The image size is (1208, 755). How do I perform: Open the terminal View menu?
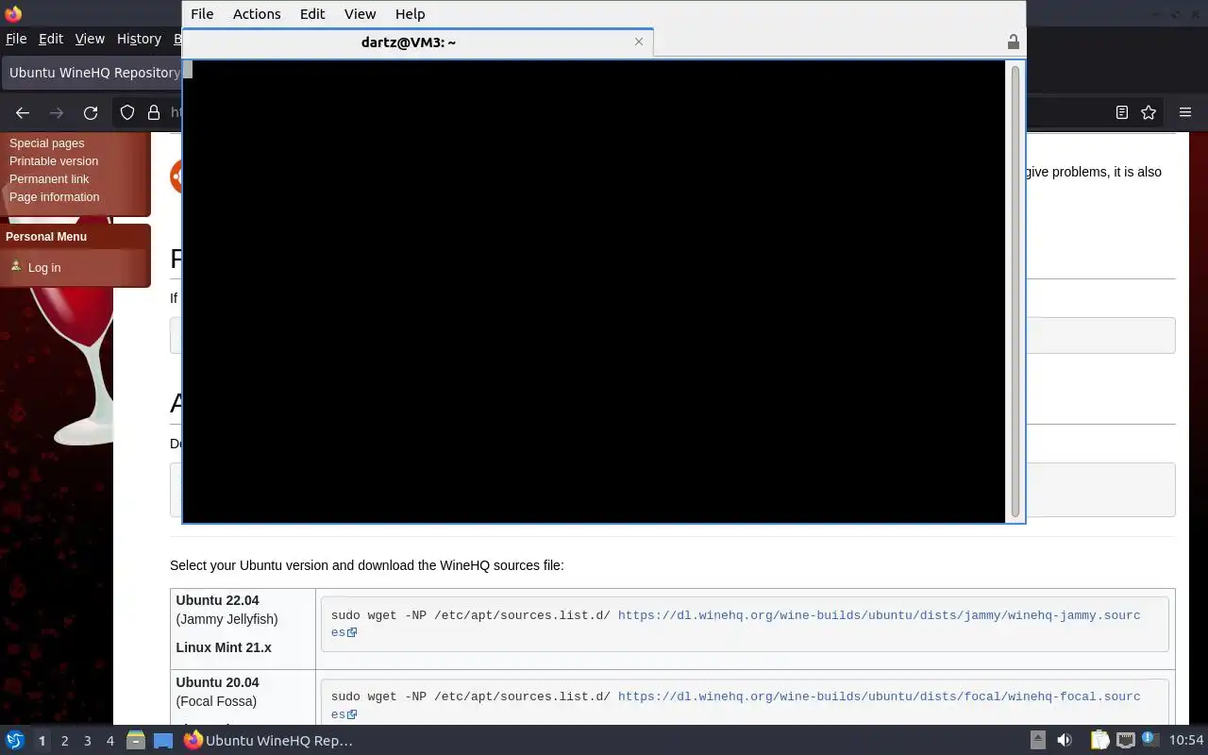[360, 14]
